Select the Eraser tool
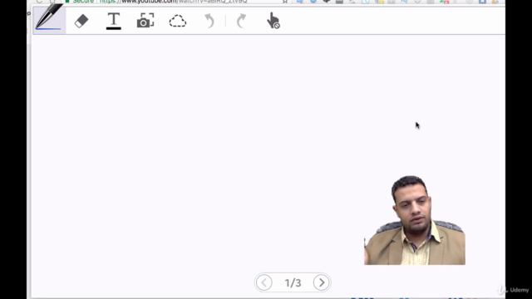The width and height of the screenshot is (532, 299). (81, 21)
